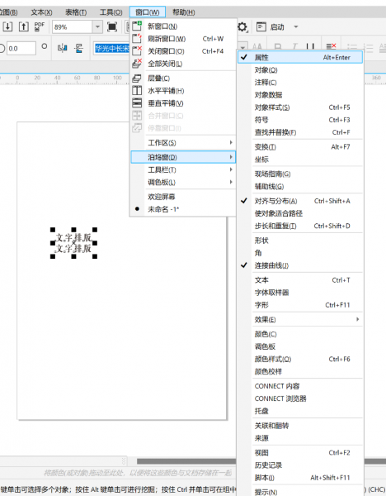Image resolution: width=386 pixels, height=496 pixels.
Task: Open the 工具(O) menu
Action: [111, 12]
